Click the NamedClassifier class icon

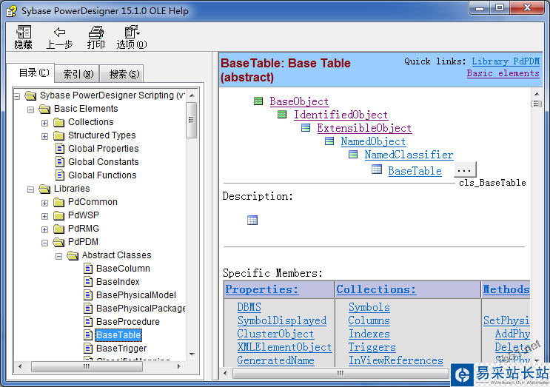(x=353, y=155)
